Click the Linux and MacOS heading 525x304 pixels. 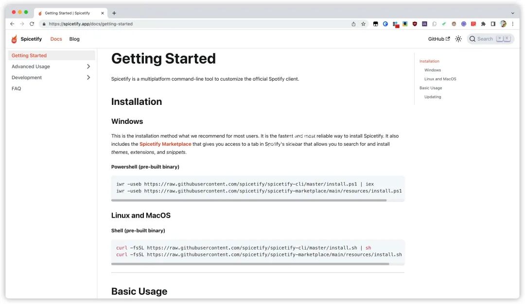tap(141, 216)
